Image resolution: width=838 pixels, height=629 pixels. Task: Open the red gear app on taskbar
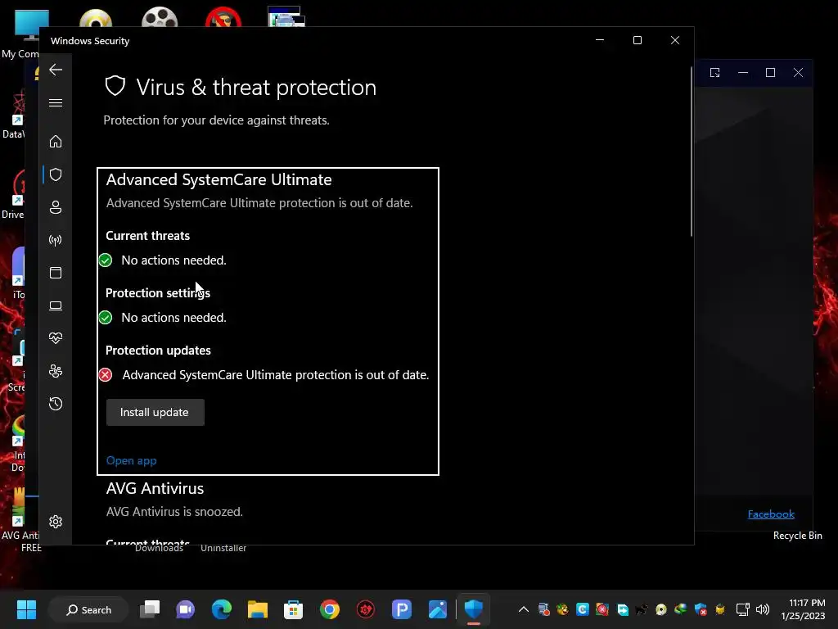[366, 609]
